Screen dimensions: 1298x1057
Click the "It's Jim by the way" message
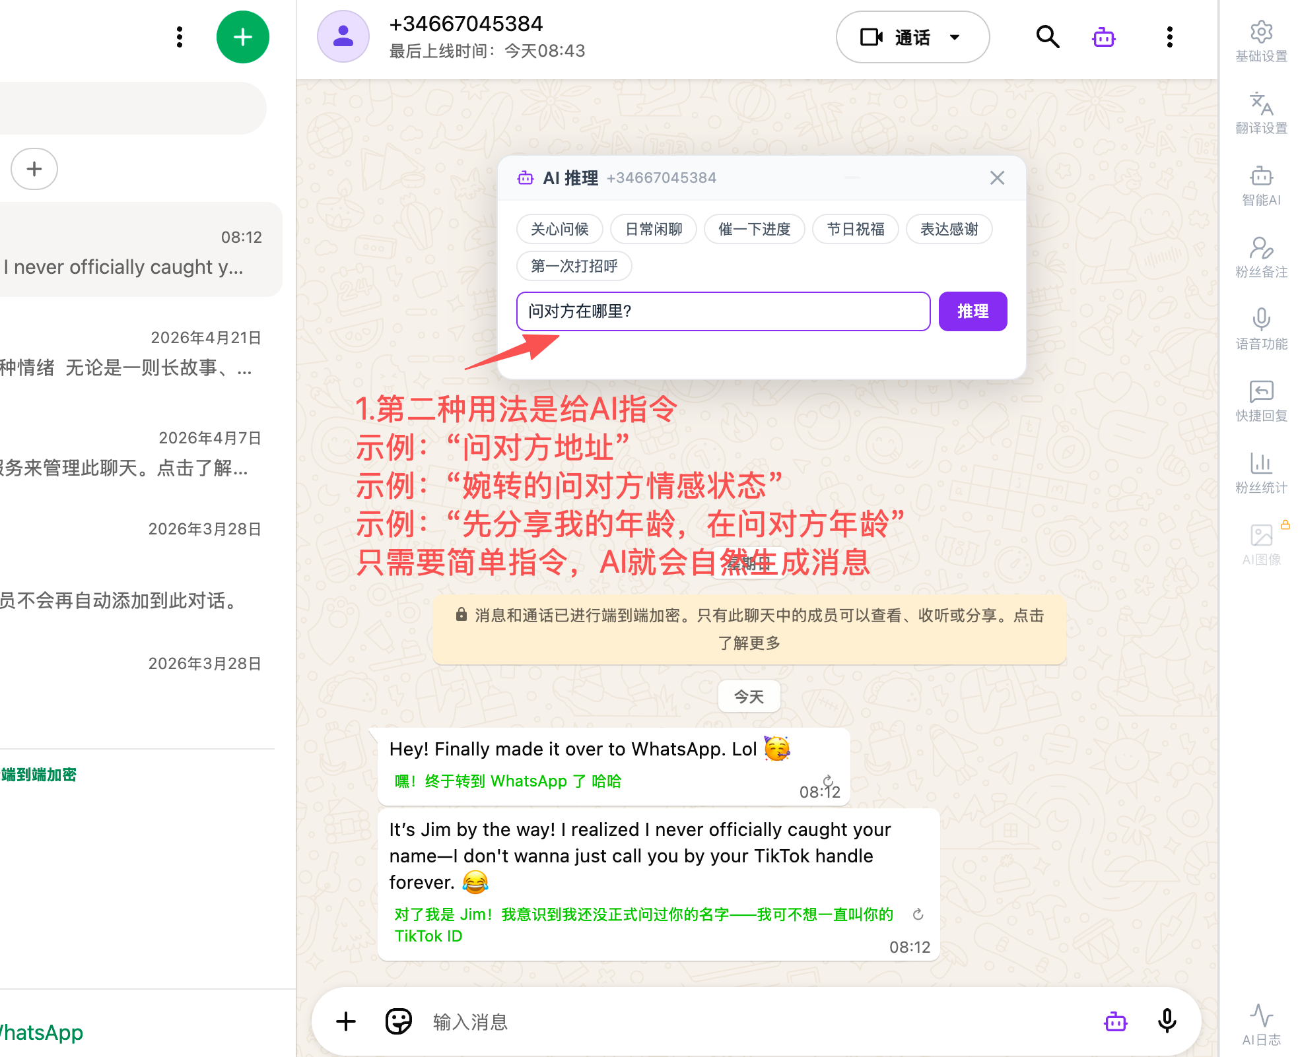click(658, 884)
